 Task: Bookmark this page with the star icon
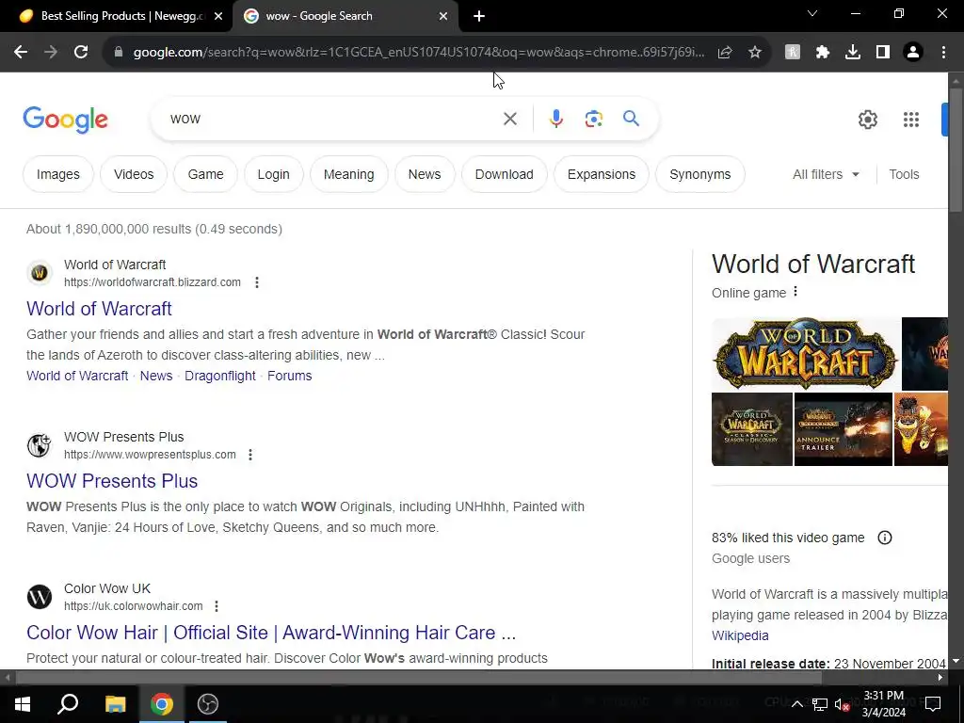755,53
